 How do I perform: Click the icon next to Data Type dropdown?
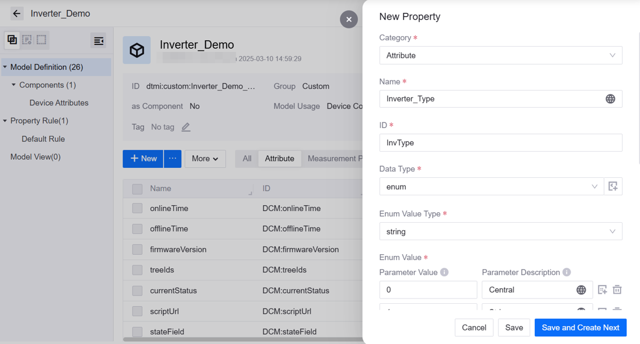[613, 187]
